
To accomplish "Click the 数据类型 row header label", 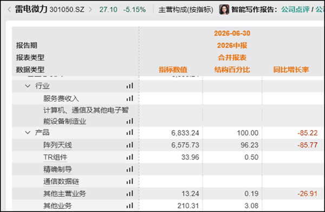I will 30,70.
